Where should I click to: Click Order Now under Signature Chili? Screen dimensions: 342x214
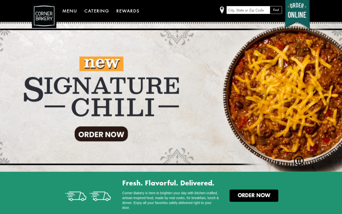101,134
